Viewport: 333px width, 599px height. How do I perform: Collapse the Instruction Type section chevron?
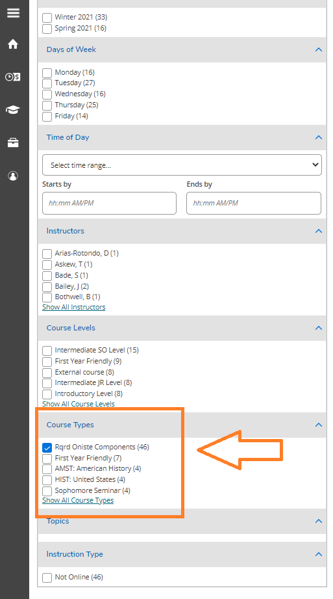[x=319, y=554]
